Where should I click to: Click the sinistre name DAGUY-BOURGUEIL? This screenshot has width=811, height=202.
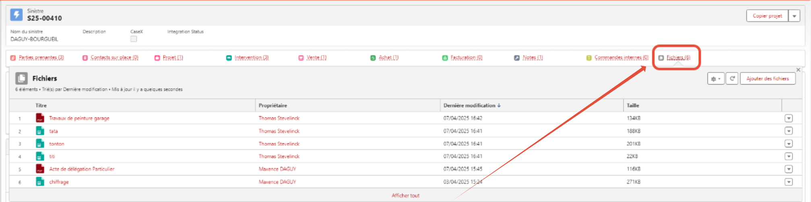pyautogui.click(x=34, y=39)
